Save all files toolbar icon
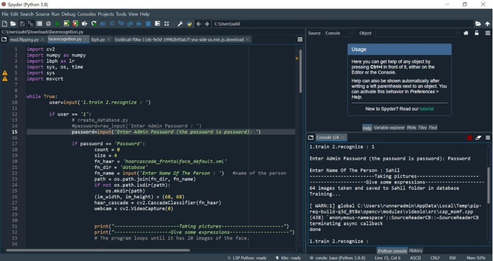The image size is (493, 261). tap(31, 23)
